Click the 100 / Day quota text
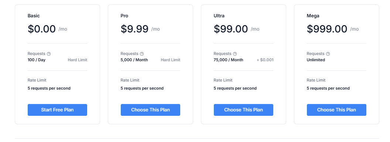 (x=37, y=60)
